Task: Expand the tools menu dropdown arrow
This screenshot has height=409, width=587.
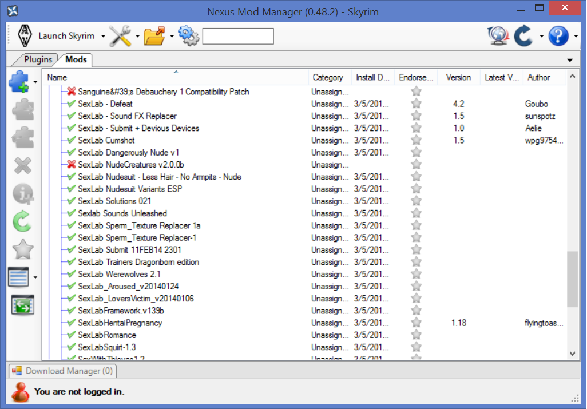Action: pos(137,36)
